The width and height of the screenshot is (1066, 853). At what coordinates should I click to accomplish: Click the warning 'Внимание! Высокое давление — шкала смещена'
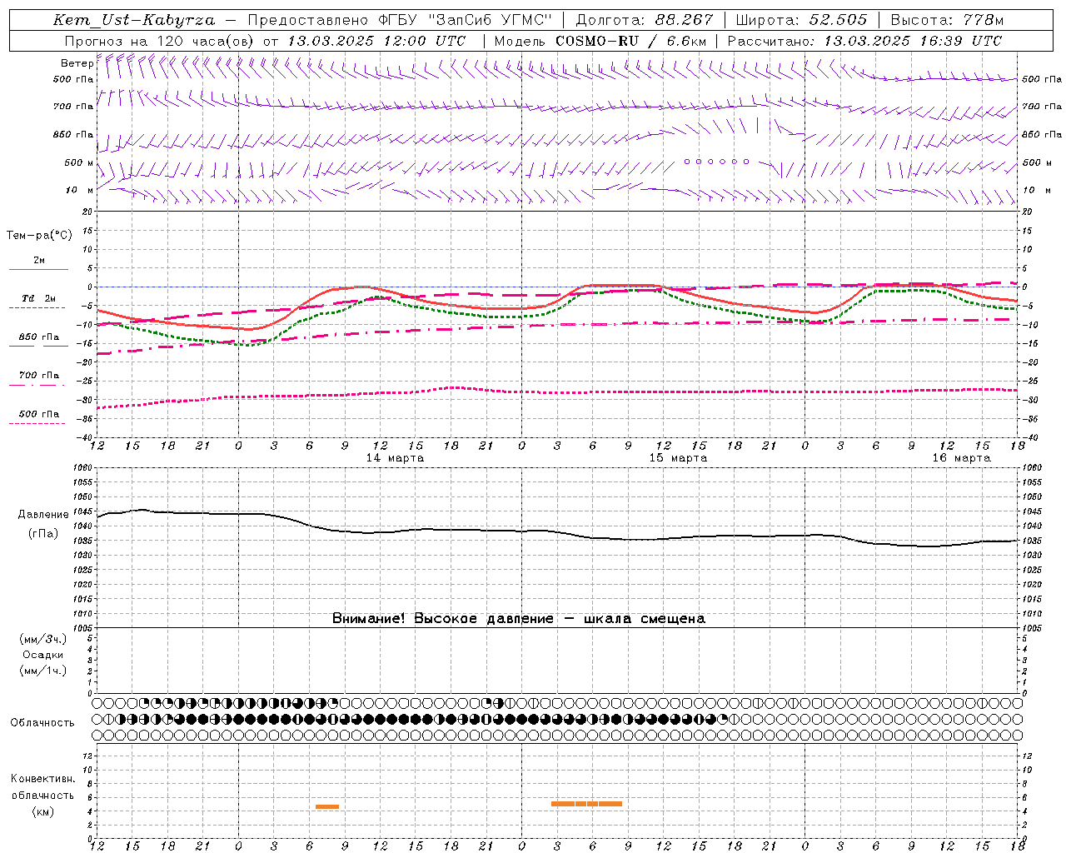(x=518, y=619)
